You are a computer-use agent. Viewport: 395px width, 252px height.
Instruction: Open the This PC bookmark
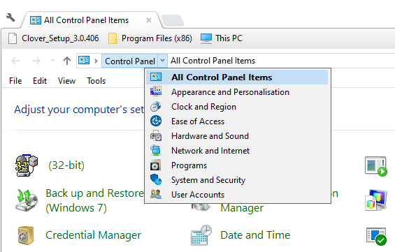point(222,38)
